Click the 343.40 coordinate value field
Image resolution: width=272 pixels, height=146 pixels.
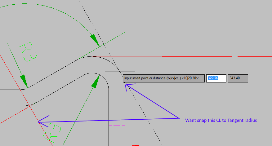(x=238, y=78)
